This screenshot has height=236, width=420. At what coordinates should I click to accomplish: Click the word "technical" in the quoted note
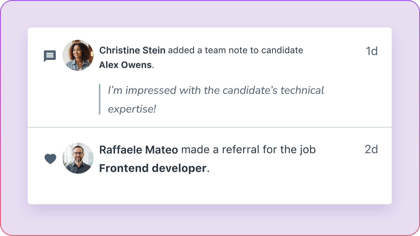click(302, 90)
